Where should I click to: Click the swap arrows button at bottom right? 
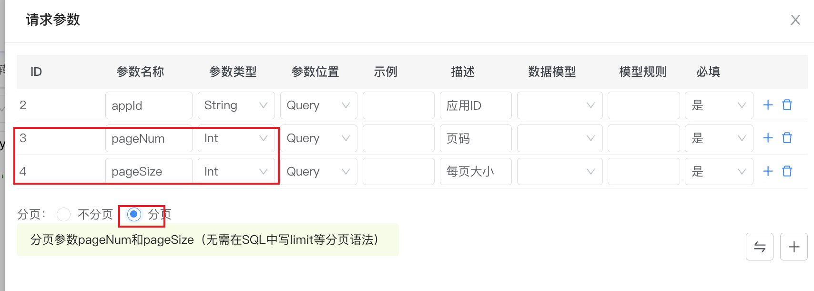(760, 247)
